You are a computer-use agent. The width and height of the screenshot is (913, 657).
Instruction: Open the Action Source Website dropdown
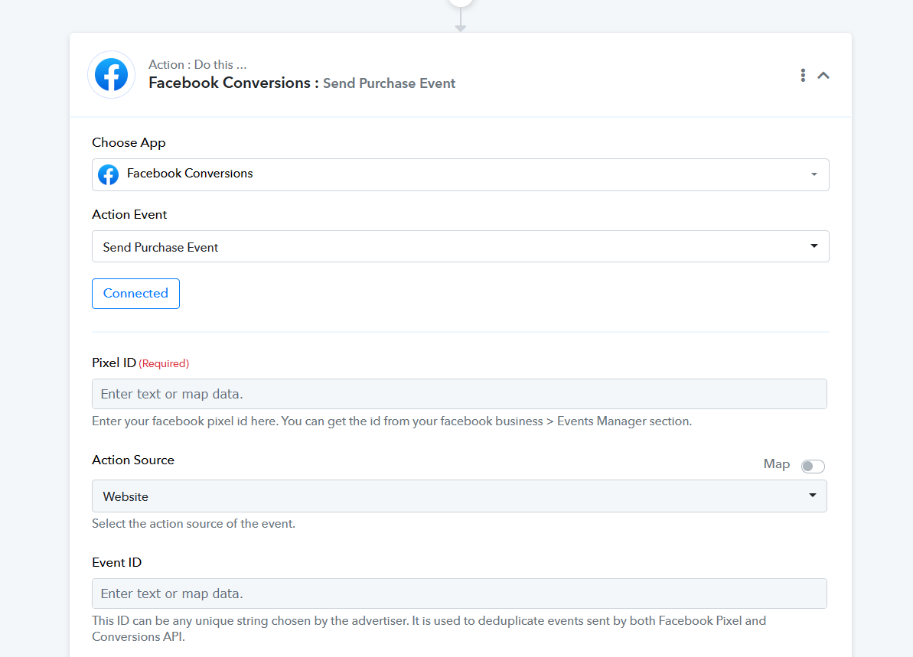459,496
